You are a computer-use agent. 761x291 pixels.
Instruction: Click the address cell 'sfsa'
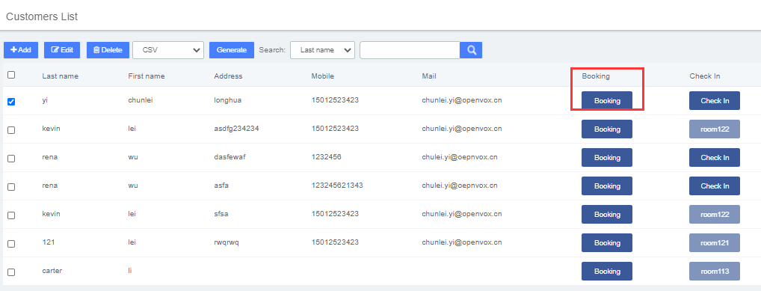(x=221, y=214)
